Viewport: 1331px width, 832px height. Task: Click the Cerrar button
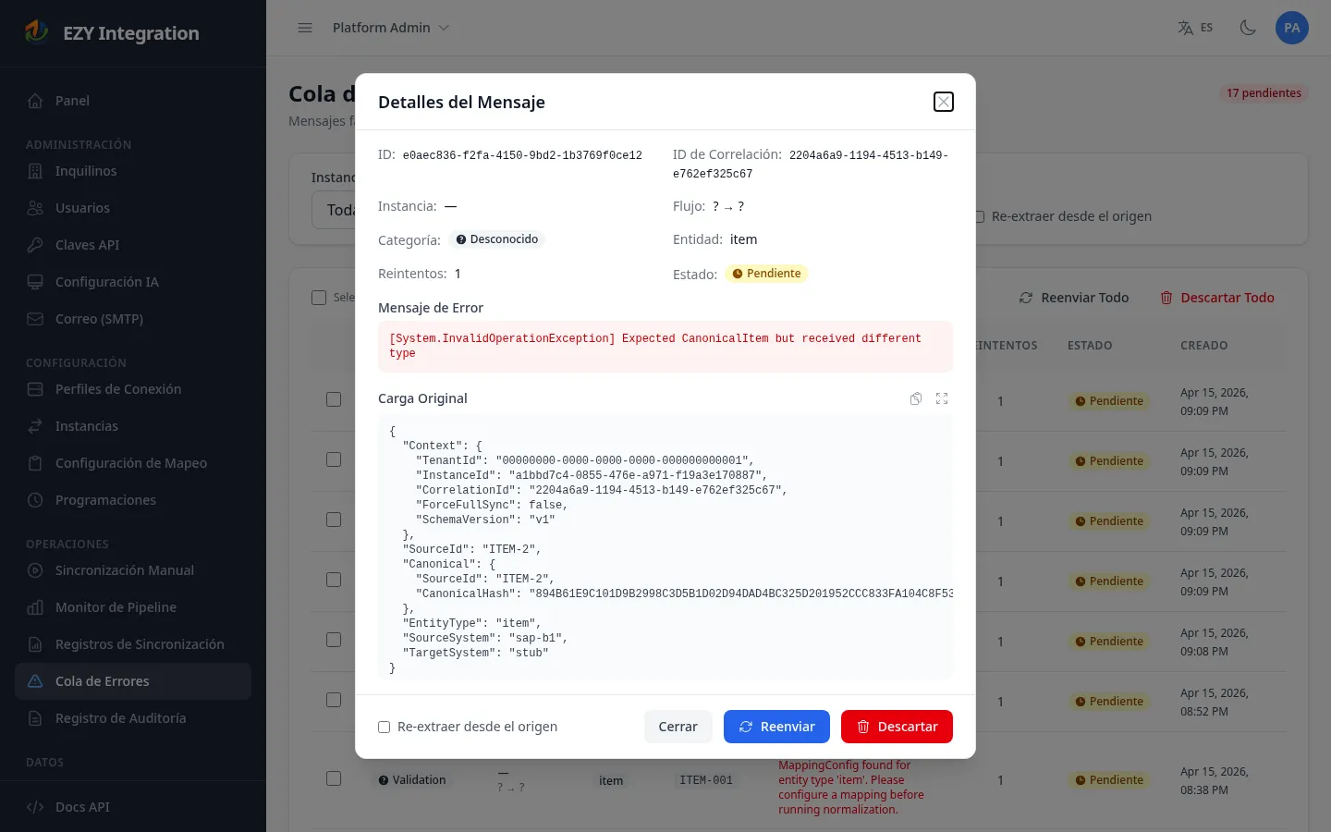coord(678,727)
